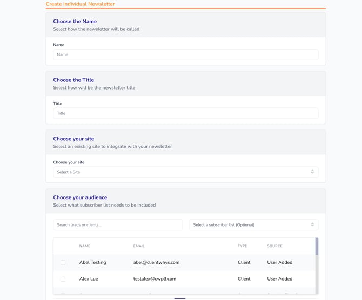Click the arrows icon on subscriber list selector

point(312,224)
